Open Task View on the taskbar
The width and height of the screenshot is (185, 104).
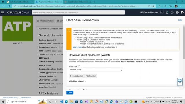(56, 101)
